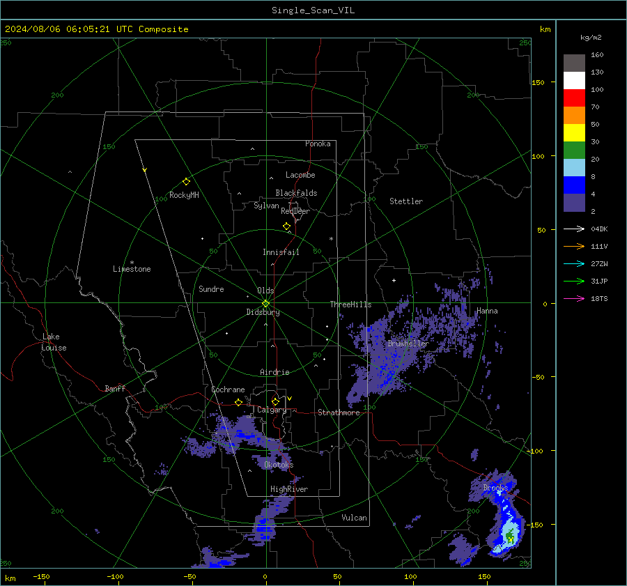This screenshot has width=627, height=586.
Task: Click the orange 111V arrow icon
Action: (x=574, y=247)
